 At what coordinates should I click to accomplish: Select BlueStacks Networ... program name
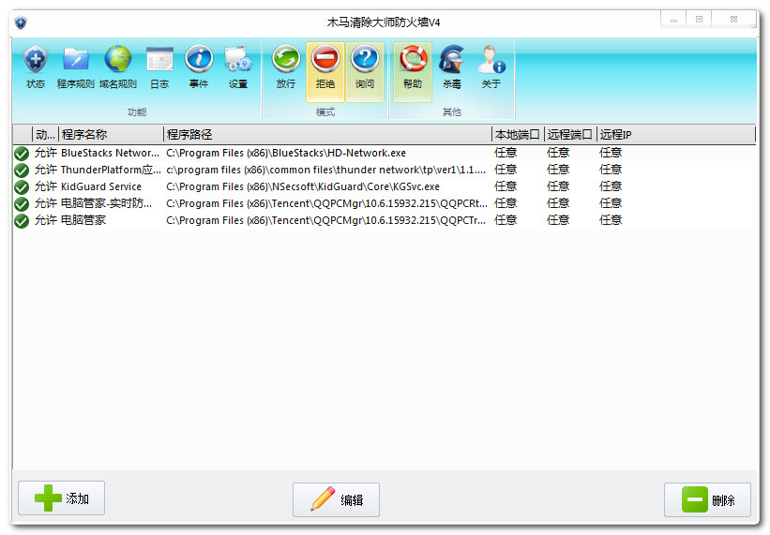[110, 153]
